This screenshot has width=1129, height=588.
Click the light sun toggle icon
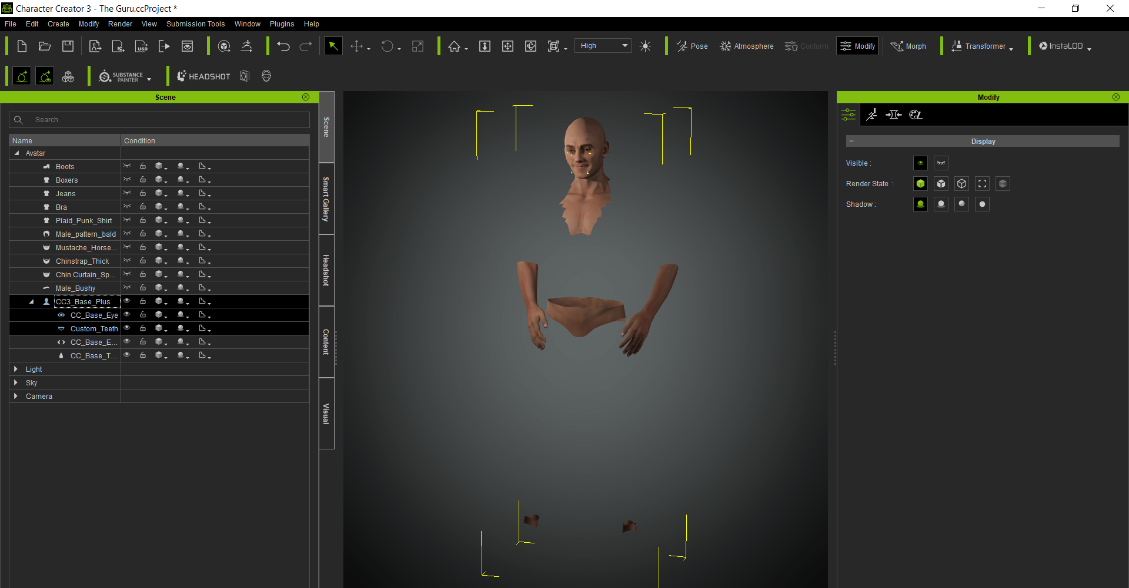tap(645, 46)
